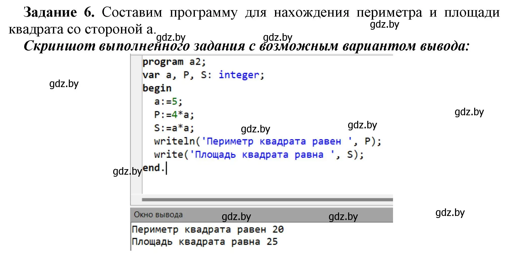Click output line 'Площадь квадрата равна 25'
The image size is (512, 260).
tap(205, 242)
